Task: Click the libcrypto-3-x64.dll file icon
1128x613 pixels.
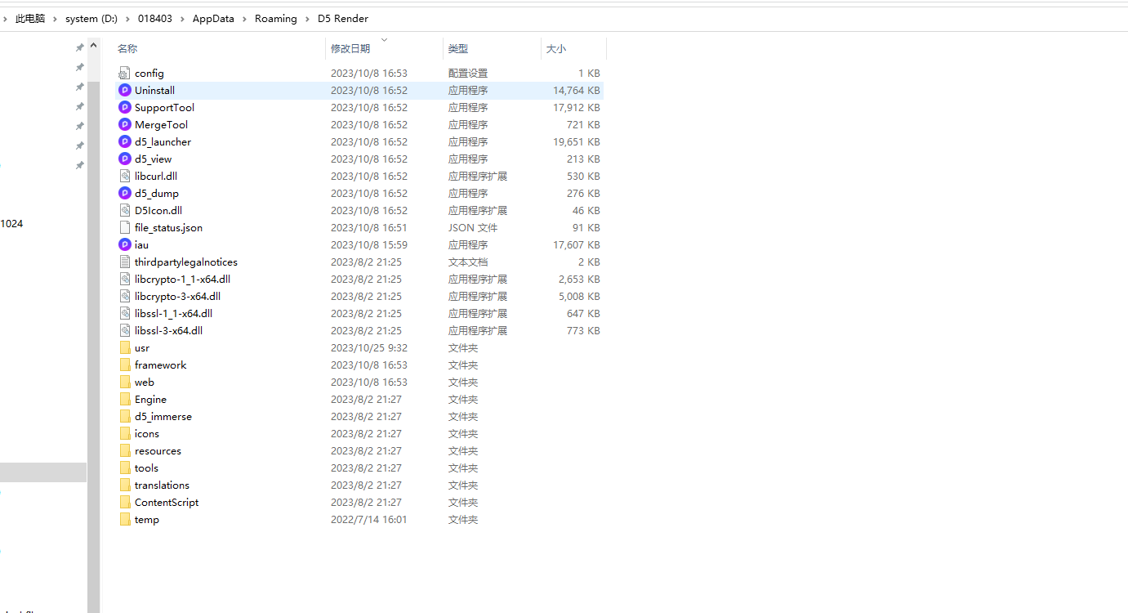Action: tap(125, 297)
